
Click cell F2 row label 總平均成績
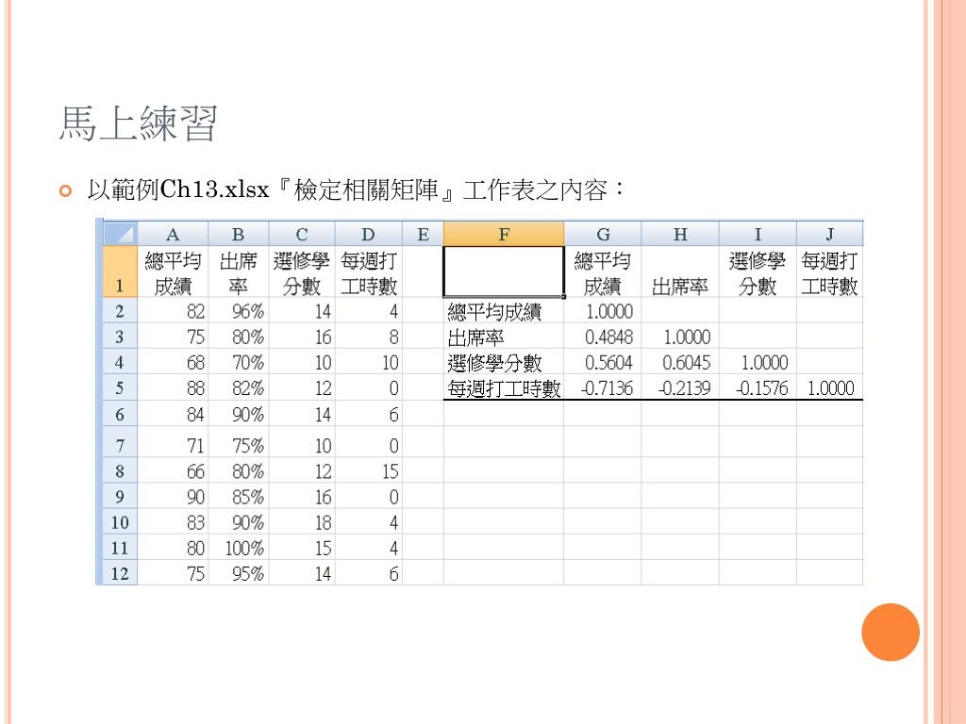(504, 311)
